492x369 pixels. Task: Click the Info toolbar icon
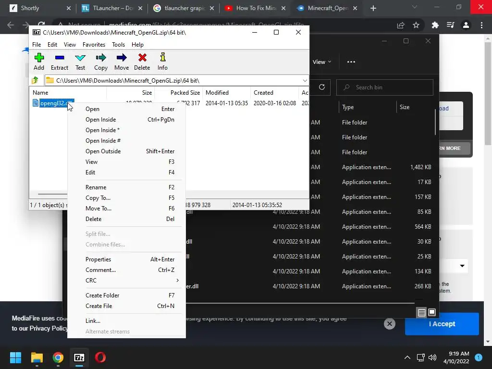coord(162,61)
